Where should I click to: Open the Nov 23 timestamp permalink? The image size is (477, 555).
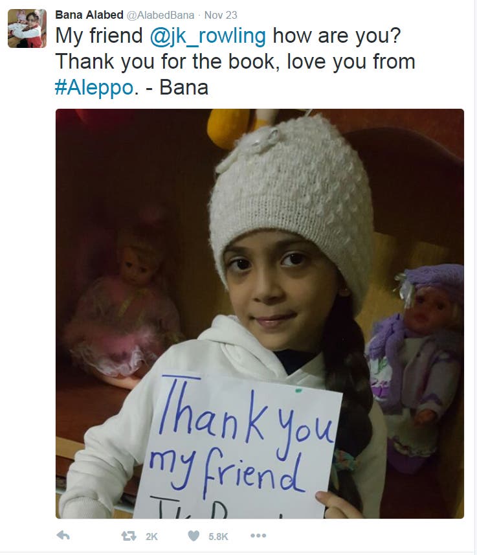(x=221, y=16)
